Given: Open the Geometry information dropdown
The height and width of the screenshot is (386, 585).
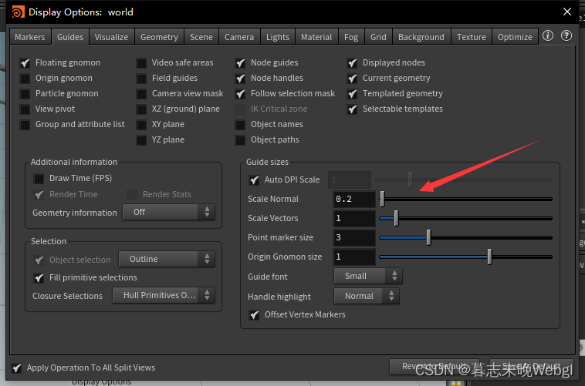Looking at the screenshot, I should pyautogui.click(x=169, y=212).
